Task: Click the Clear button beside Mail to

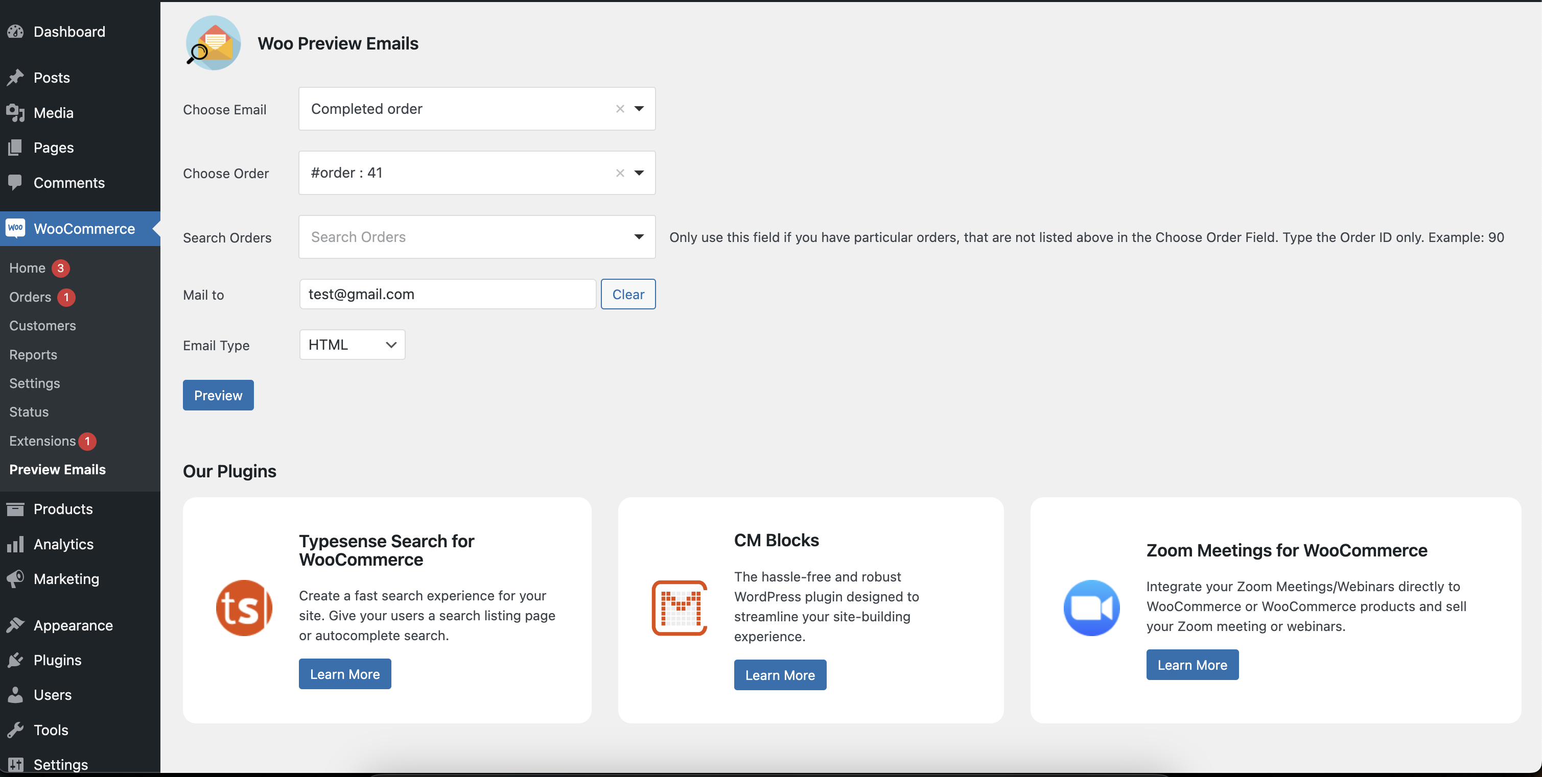Action: pyautogui.click(x=628, y=294)
